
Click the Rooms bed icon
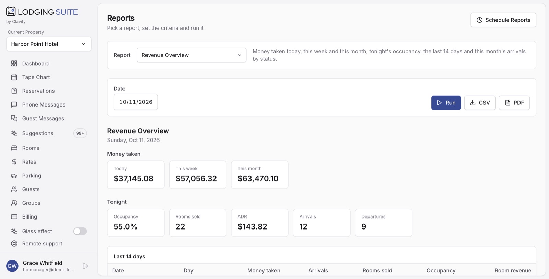click(14, 148)
